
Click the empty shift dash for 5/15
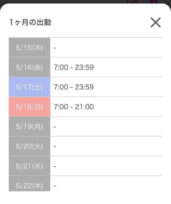pos(55,48)
